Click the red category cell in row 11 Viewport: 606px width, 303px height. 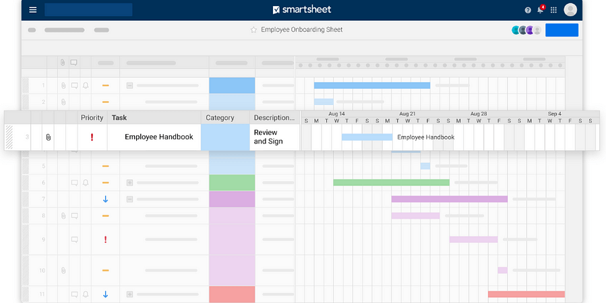pos(232,294)
